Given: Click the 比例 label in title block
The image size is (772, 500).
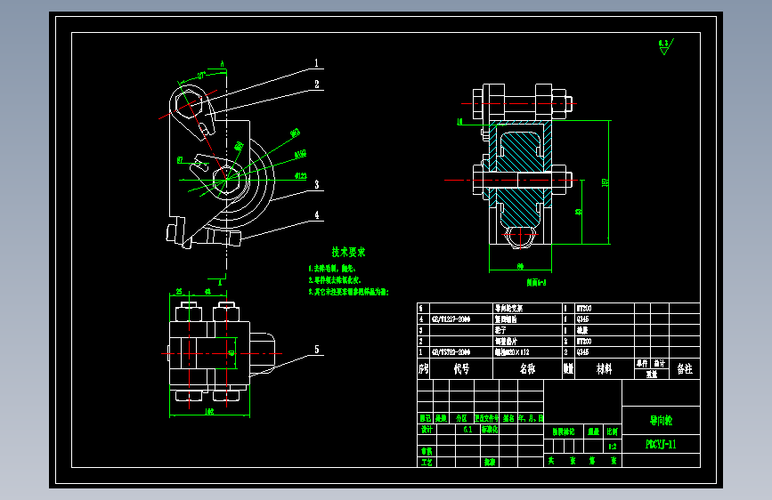Looking at the screenshot, I should click(612, 431).
